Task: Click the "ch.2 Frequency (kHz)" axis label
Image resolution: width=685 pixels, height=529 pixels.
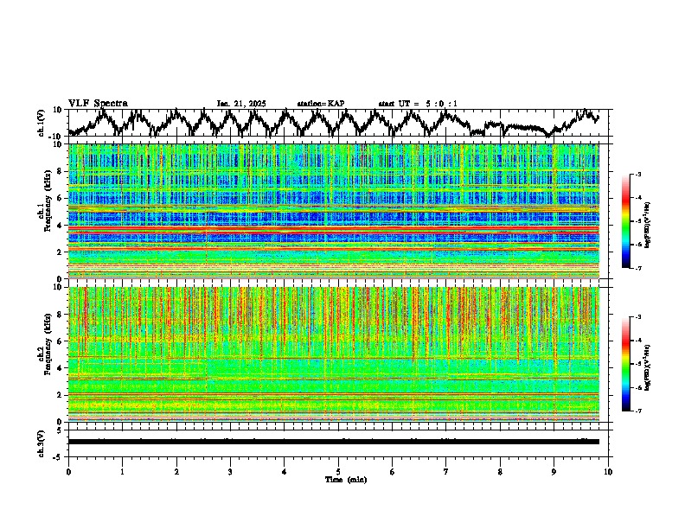Action: (44, 343)
